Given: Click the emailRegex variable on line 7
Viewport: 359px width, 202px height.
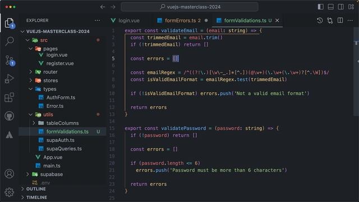Looking at the screenshot, I should (x=161, y=72).
